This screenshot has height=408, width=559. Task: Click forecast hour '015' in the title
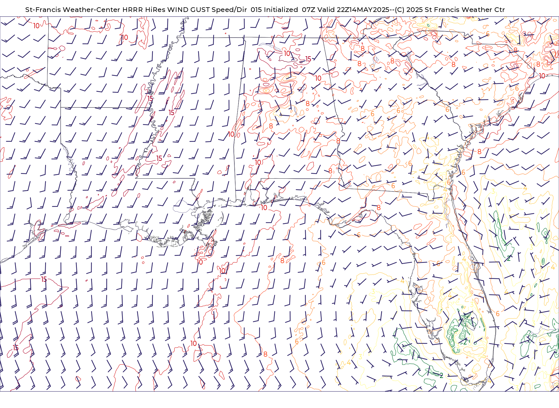point(256,10)
